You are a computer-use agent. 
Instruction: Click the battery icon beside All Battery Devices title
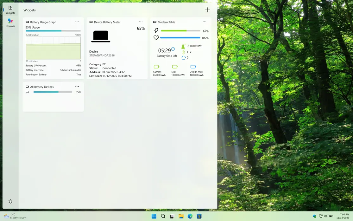pos(28,87)
